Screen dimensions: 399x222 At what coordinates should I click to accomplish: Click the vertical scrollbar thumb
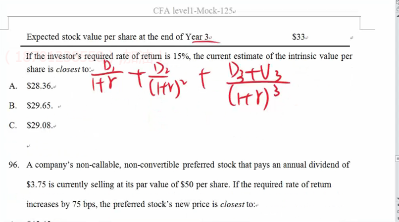point(398,159)
